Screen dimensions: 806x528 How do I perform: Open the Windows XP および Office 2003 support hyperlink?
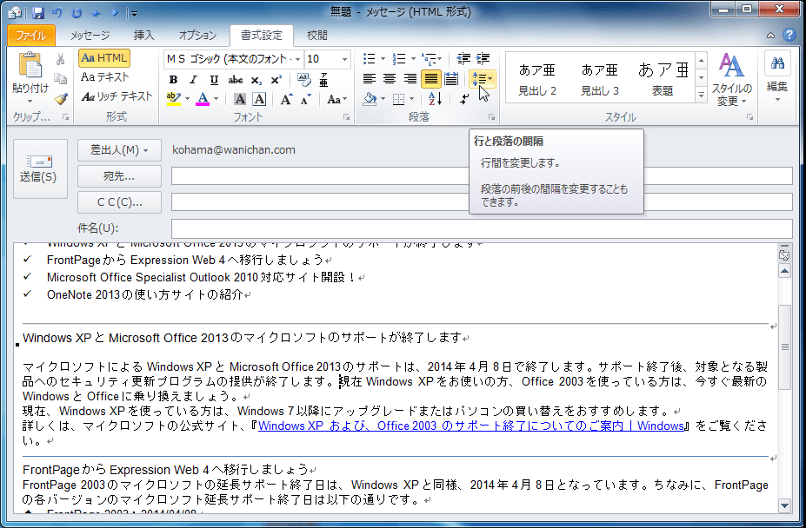[x=471, y=426]
